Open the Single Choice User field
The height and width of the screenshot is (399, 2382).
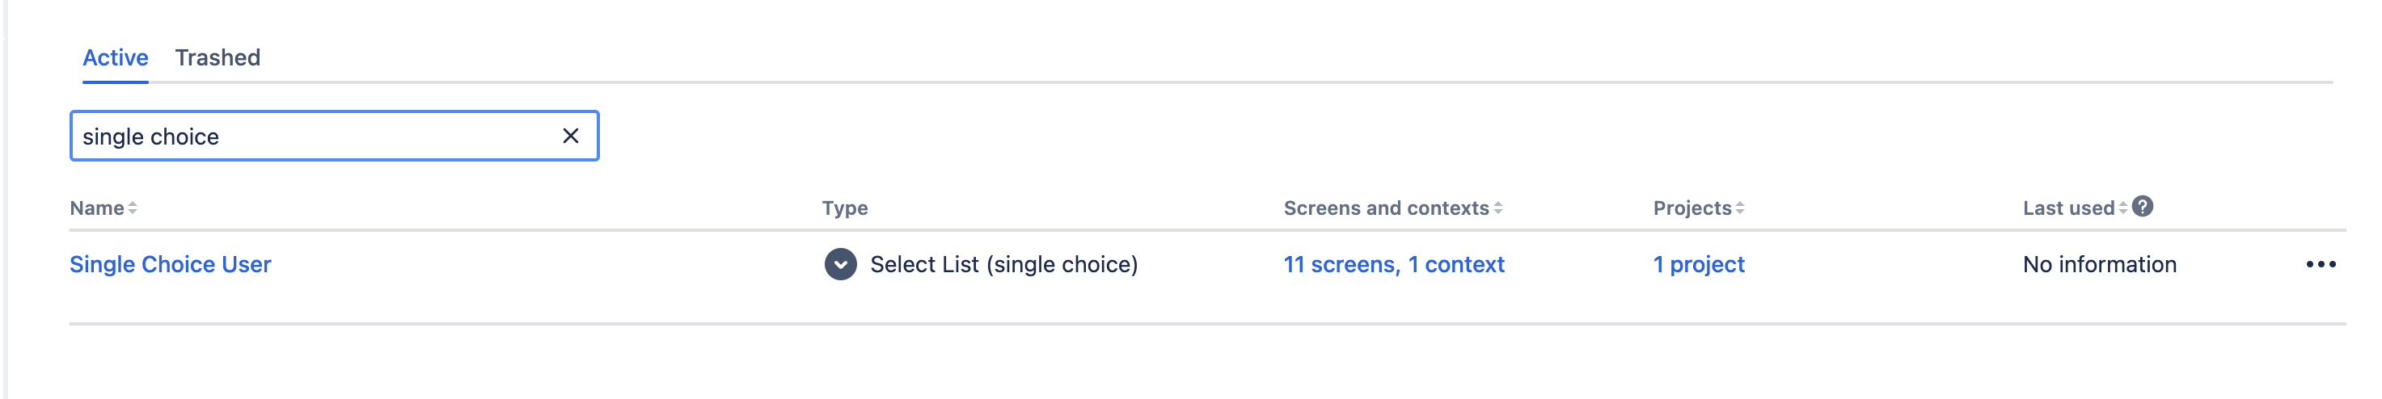(170, 264)
